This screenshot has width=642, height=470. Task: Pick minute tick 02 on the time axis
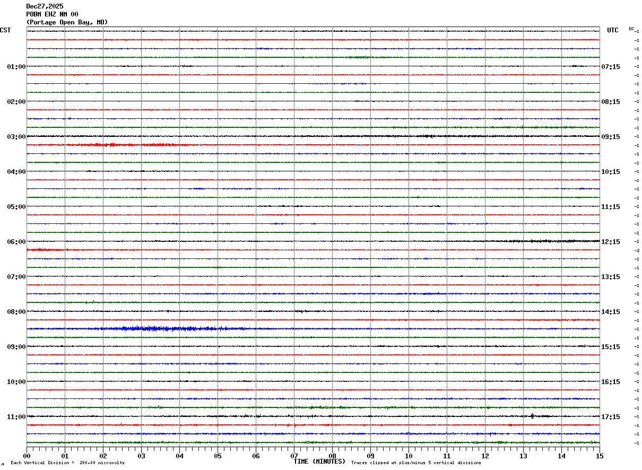click(x=103, y=456)
